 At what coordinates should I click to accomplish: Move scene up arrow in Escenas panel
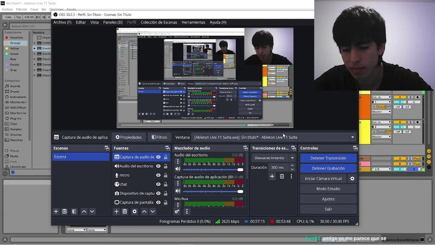click(84, 211)
